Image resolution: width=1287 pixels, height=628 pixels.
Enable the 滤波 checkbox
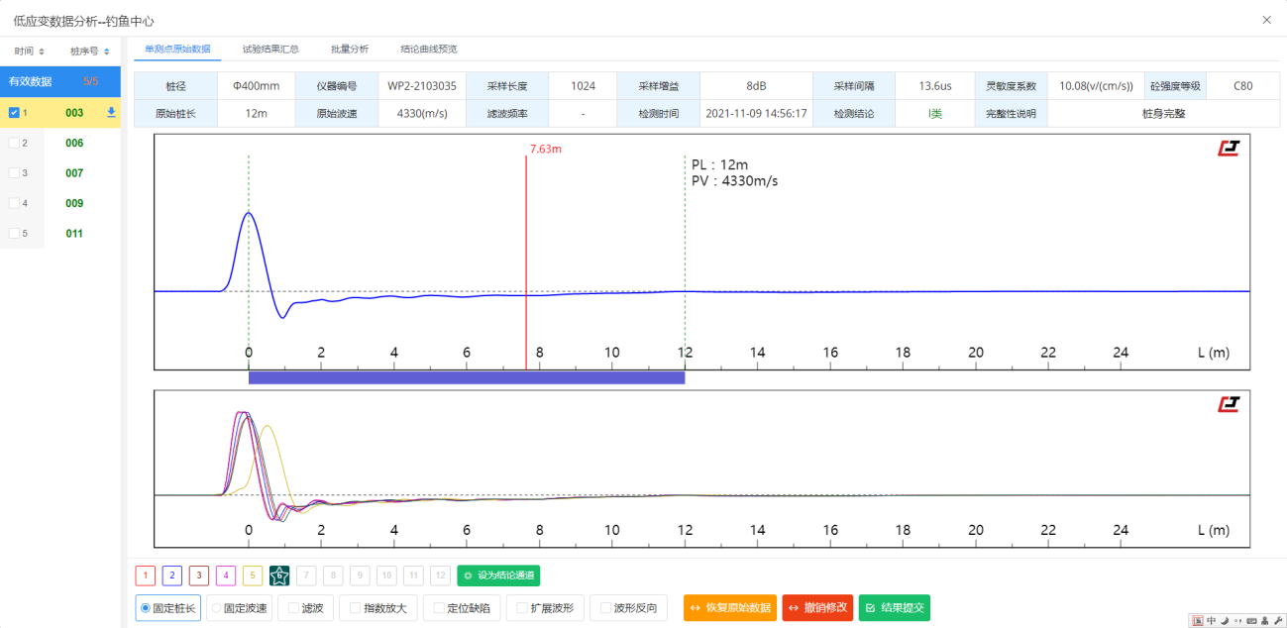tap(306, 608)
